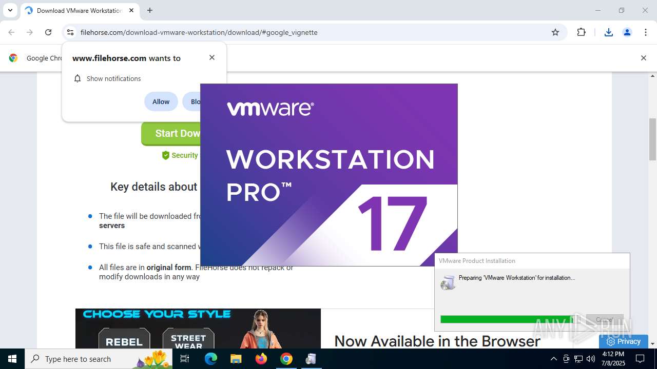Open the Chrome three-dot menu
This screenshot has width=657, height=369.
point(646,32)
